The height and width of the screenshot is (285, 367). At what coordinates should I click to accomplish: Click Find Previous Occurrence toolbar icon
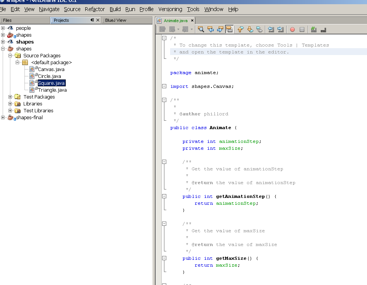(x=210, y=29)
